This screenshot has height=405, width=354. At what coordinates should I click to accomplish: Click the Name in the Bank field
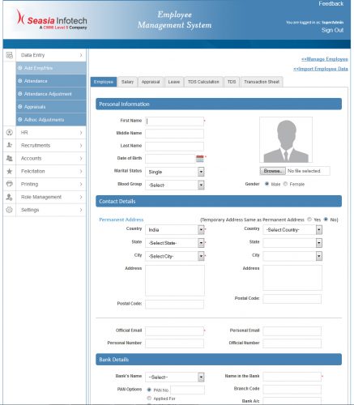tap(292, 377)
